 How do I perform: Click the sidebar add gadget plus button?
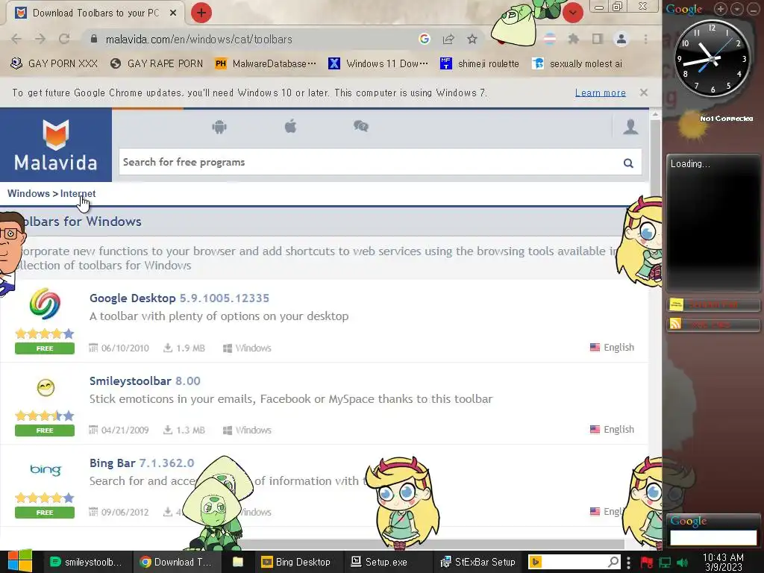[x=721, y=9]
